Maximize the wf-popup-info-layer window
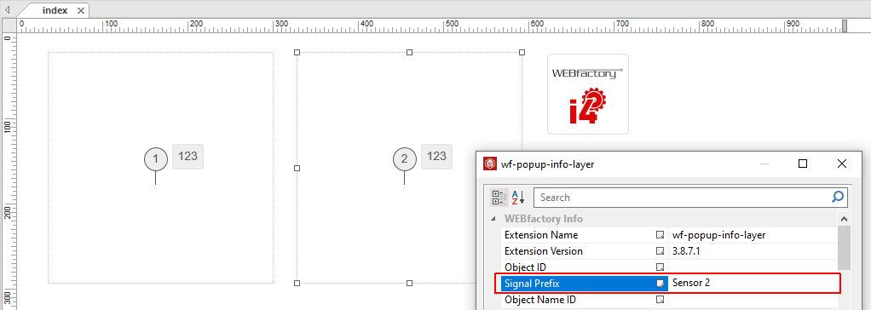This screenshot has width=871, height=310. (802, 164)
